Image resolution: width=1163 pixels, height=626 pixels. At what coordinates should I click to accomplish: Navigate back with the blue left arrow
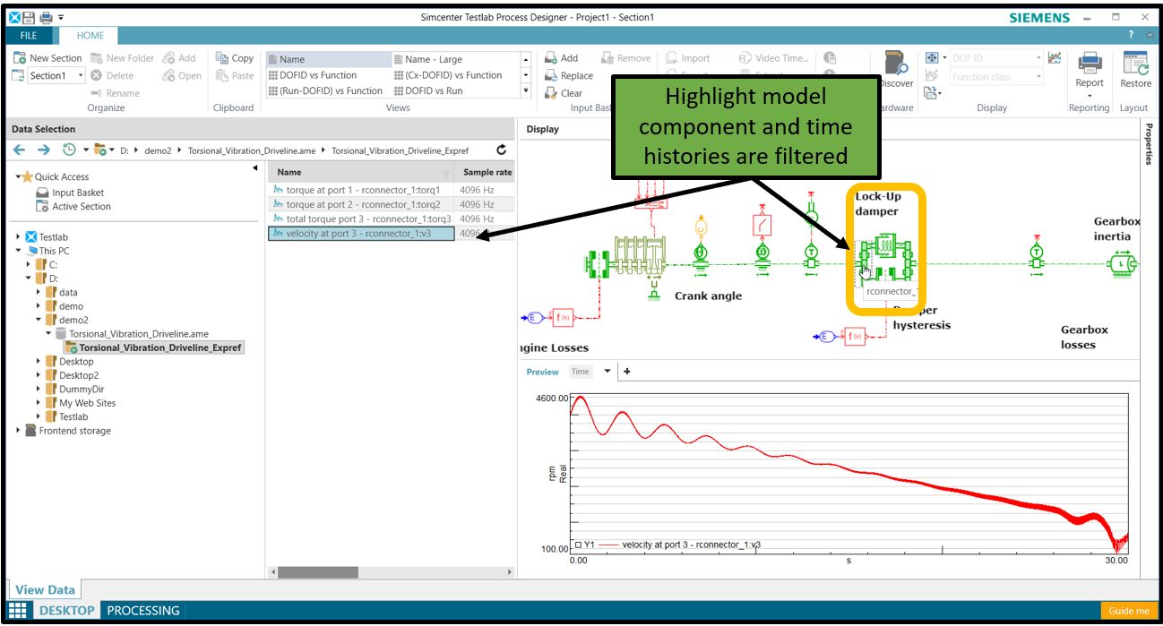pyautogui.click(x=21, y=150)
